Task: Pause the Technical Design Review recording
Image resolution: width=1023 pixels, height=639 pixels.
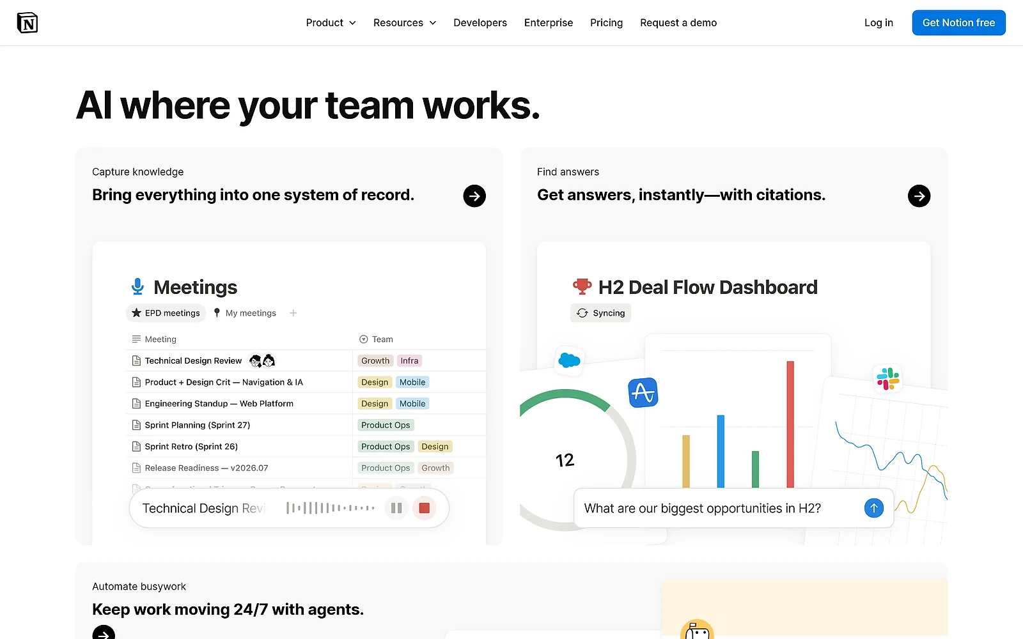Action: click(x=396, y=509)
